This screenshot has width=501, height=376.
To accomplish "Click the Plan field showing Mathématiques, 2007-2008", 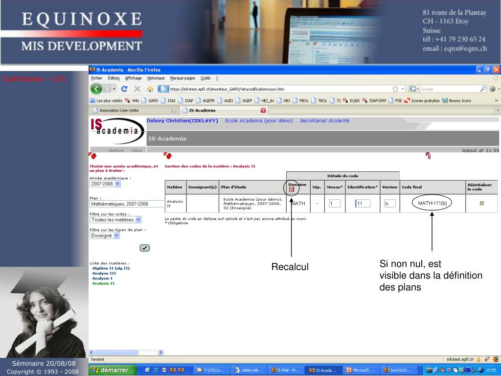I will 127,204.
